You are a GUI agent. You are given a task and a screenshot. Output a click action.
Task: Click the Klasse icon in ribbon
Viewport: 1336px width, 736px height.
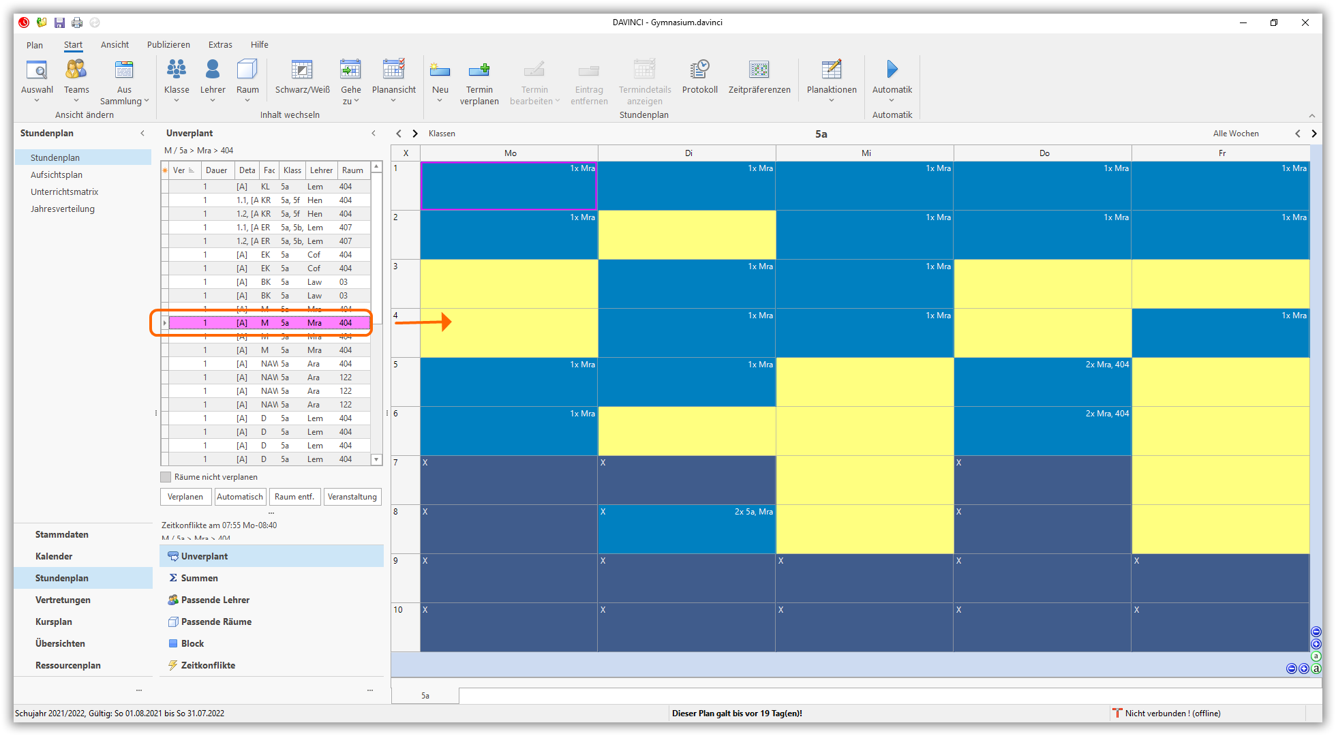(x=177, y=70)
